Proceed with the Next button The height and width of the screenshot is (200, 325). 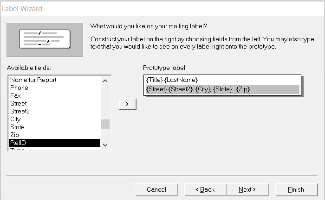click(247, 189)
